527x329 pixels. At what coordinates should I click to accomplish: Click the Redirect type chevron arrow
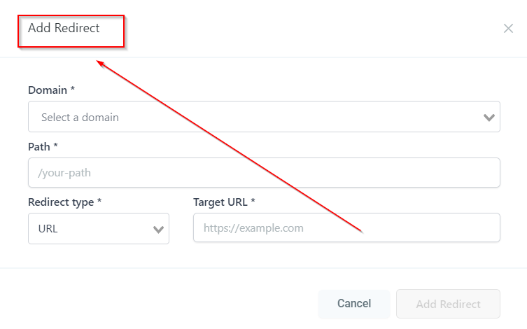(x=158, y=229)
